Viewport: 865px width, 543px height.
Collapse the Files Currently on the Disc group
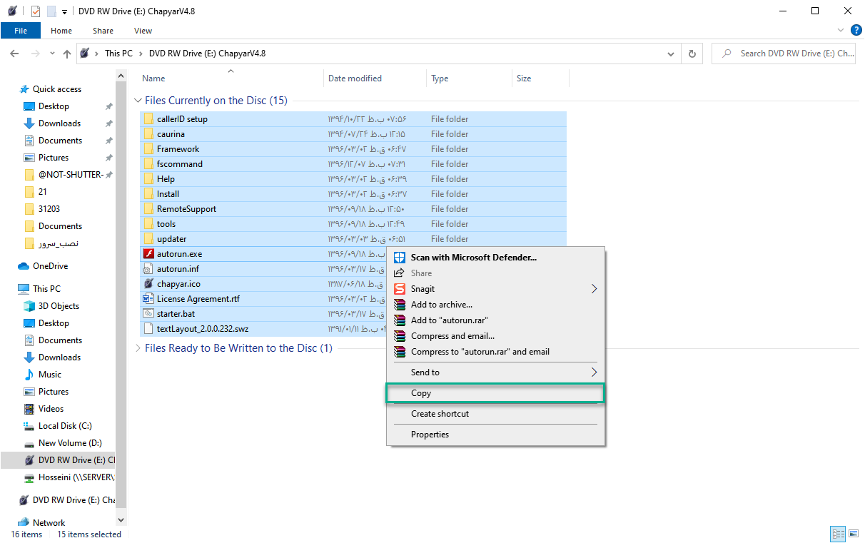pos(138,101)
